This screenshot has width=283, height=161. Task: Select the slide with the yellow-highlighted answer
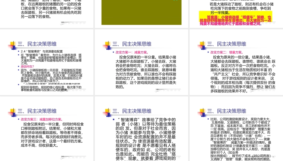(236, 14)
